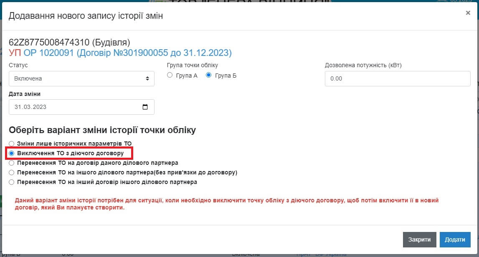Screen dimensions: 479x257
Task: Choose 'Виключення ТО з діючого договору' option
Action: [12, 154]
